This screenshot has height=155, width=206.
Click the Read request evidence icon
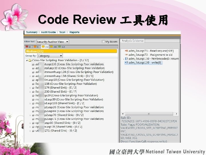click(x=126, y=51)
